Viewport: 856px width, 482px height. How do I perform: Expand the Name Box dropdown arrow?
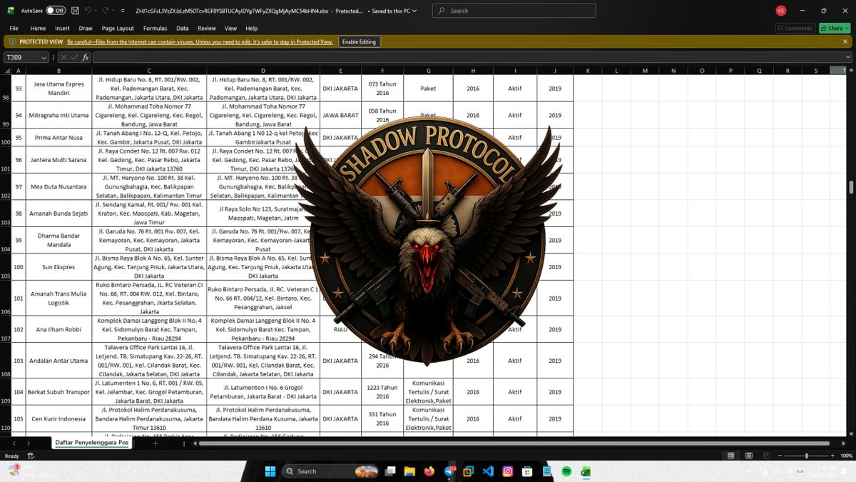click(x=44, y=57)
